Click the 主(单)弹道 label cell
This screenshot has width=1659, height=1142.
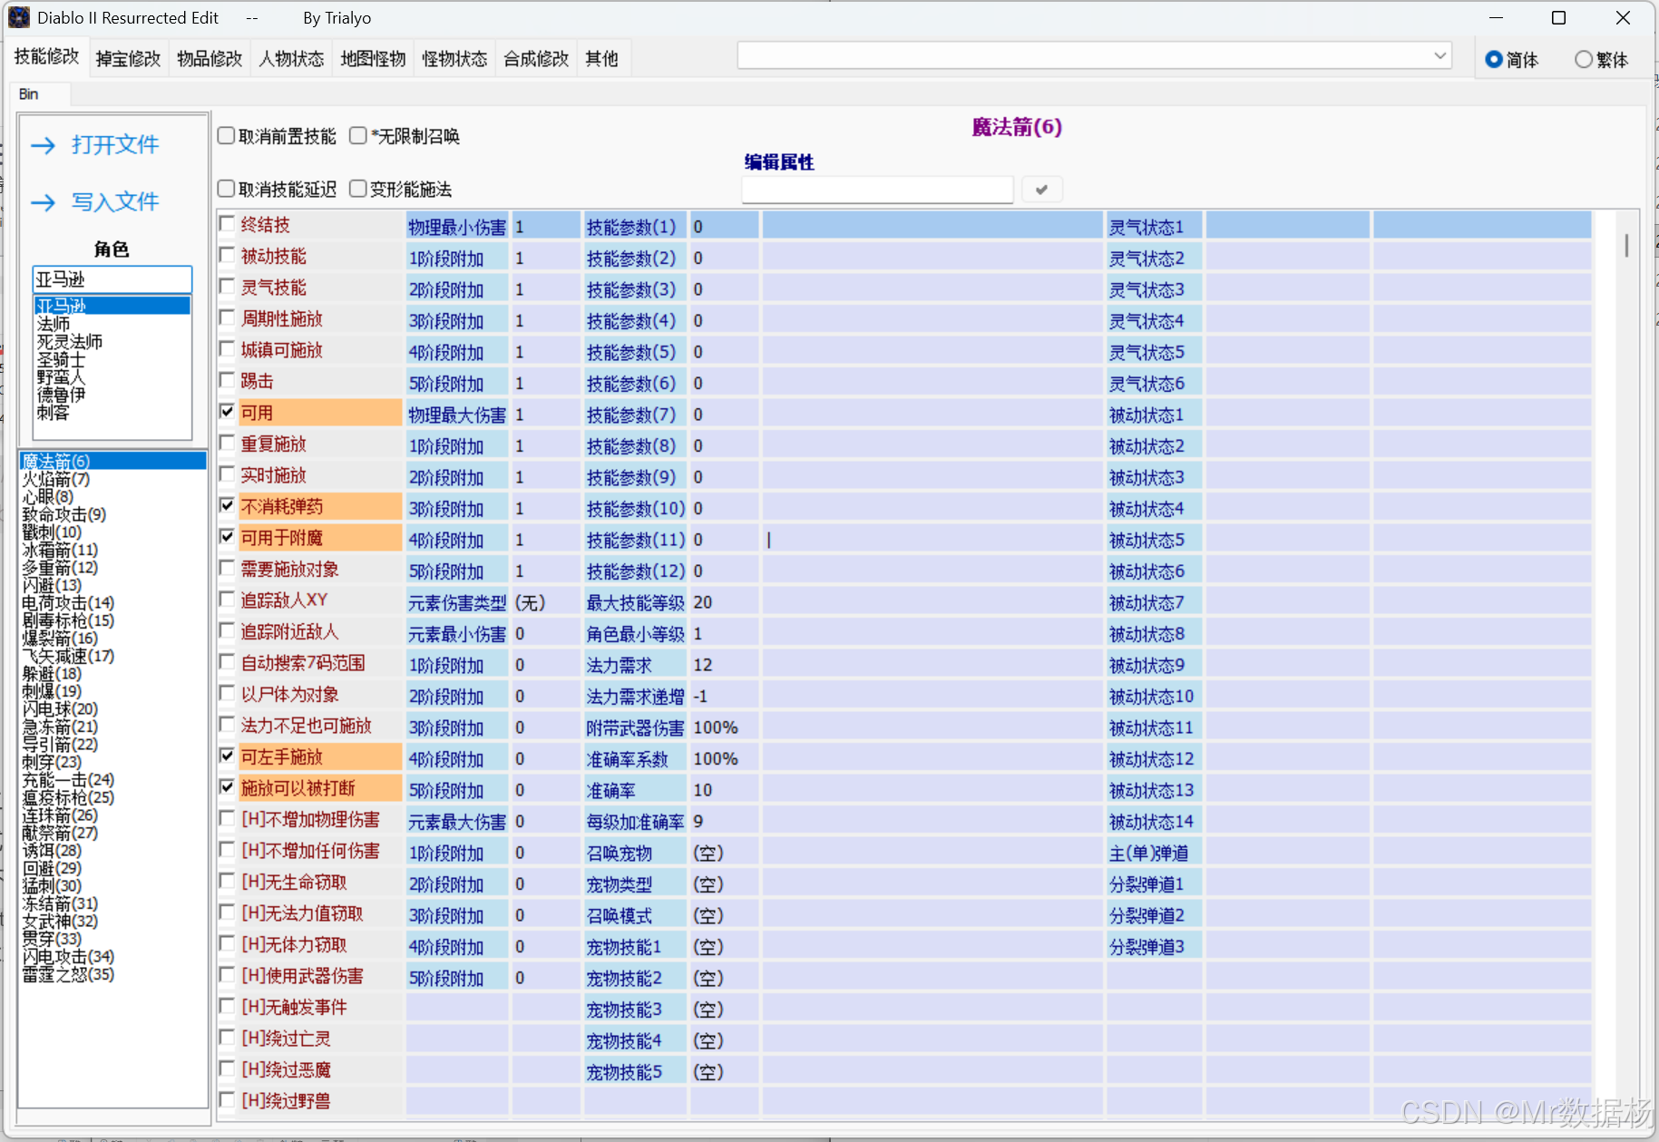(1154, 853)
